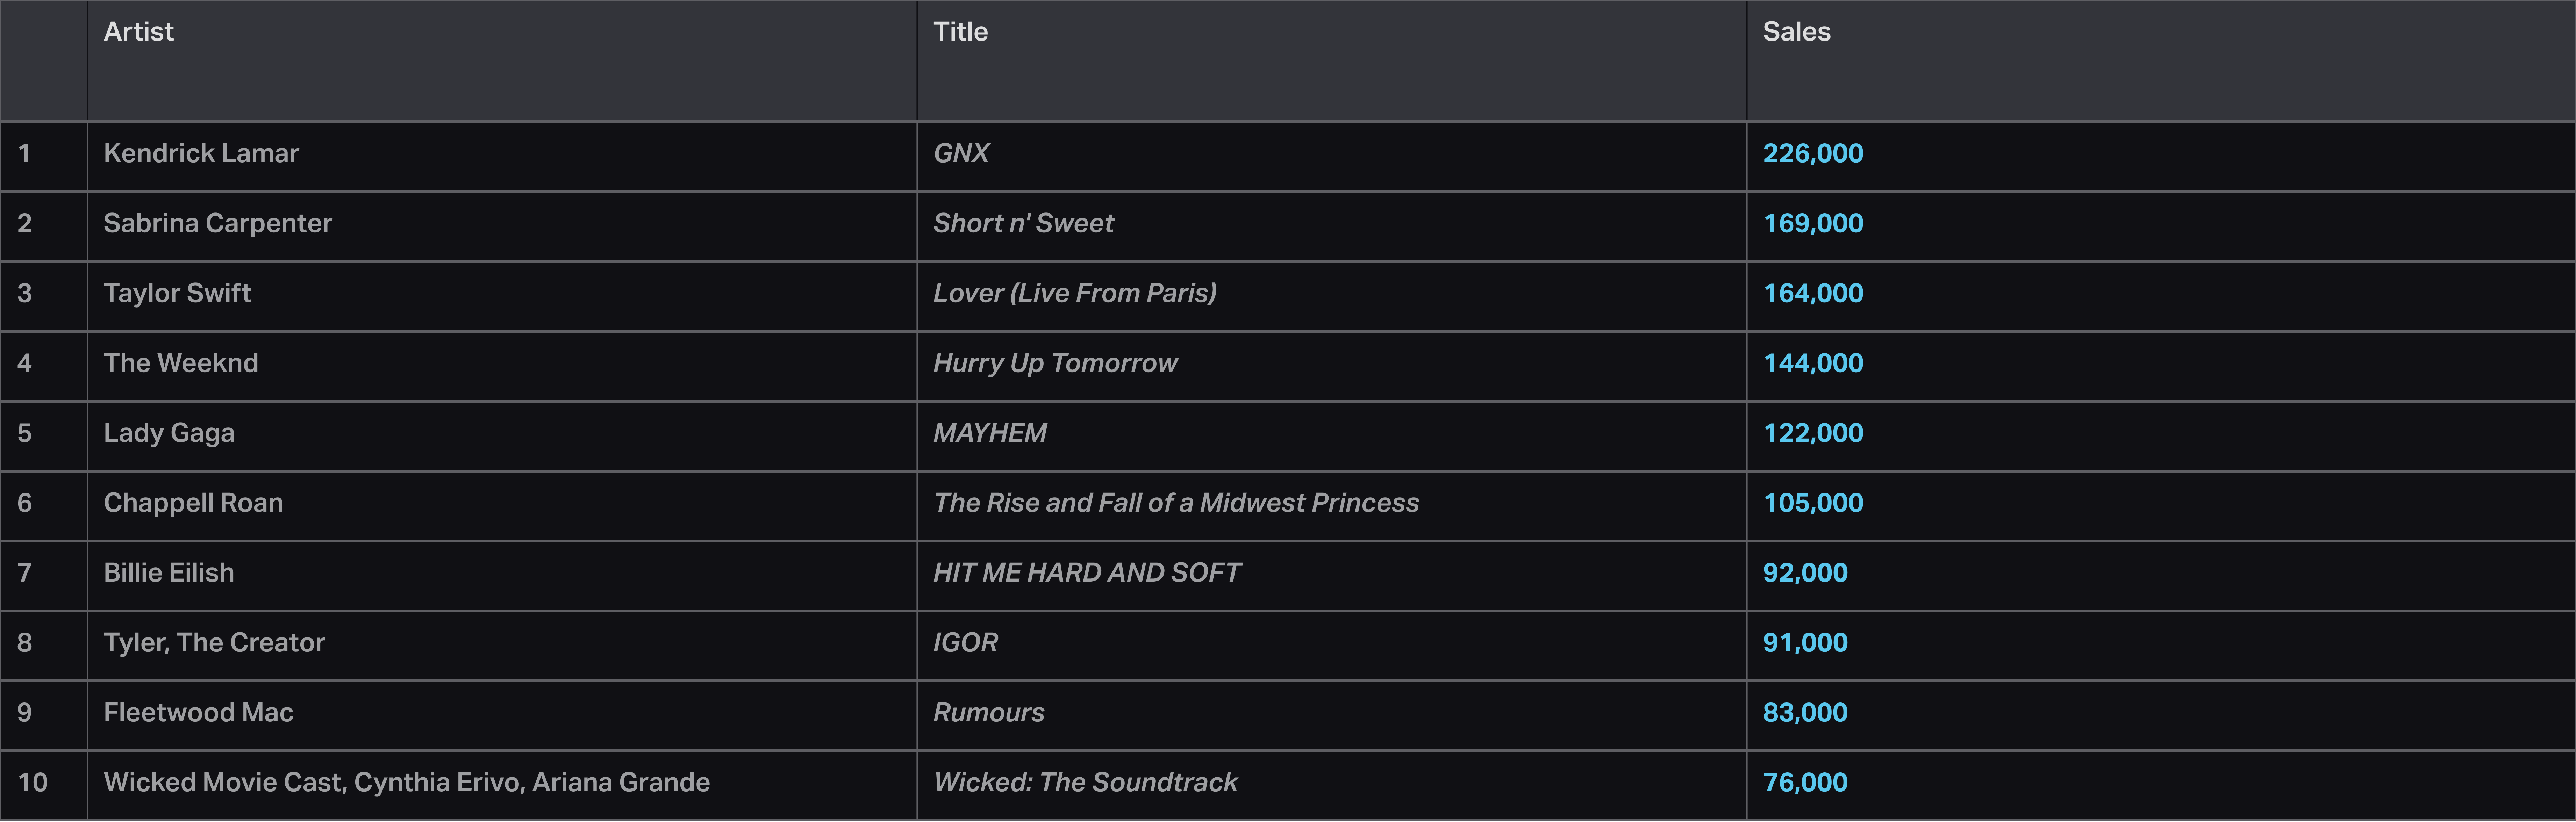Open the 169,000 sales figure link
Screen dimensions: 2576x822
[1812, 223]
